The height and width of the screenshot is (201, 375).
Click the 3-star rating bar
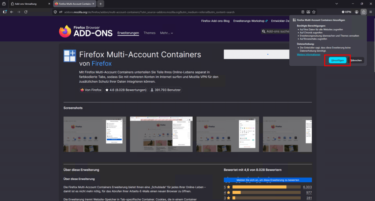267,198
